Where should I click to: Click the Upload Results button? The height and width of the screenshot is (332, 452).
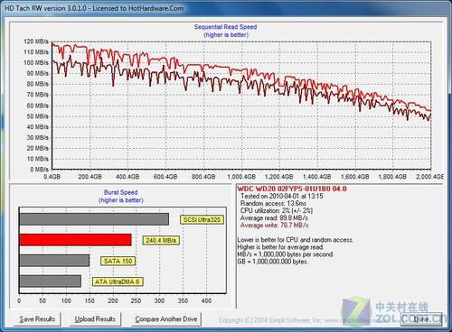pyautogui.click(x=95, y=319)
